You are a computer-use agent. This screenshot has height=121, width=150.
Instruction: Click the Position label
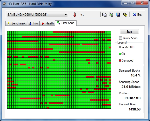point(124,93)
